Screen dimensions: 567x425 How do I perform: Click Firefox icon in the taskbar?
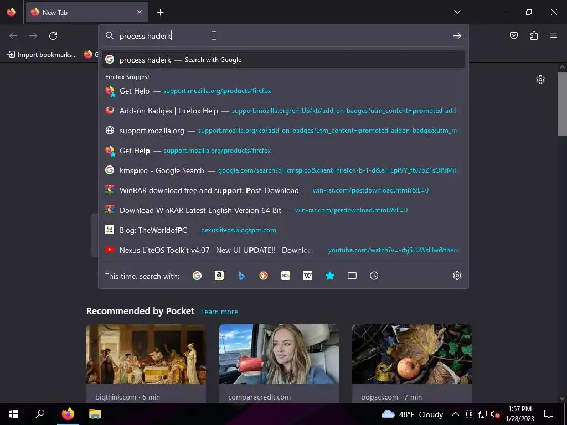coord(68,414)
